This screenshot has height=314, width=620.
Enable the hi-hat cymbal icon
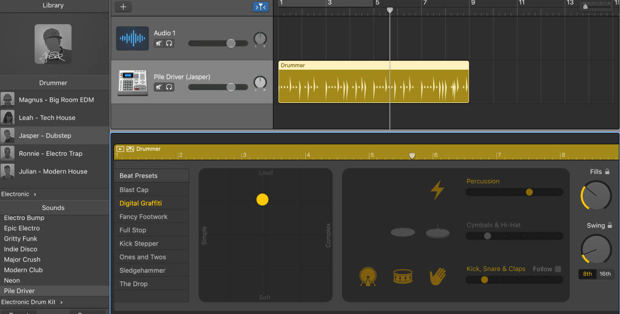click(x=437, y=232)
